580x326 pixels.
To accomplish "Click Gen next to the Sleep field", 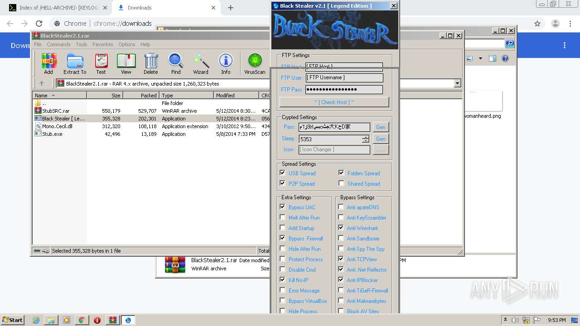I will pyautogui.click(x=381, y=139).
